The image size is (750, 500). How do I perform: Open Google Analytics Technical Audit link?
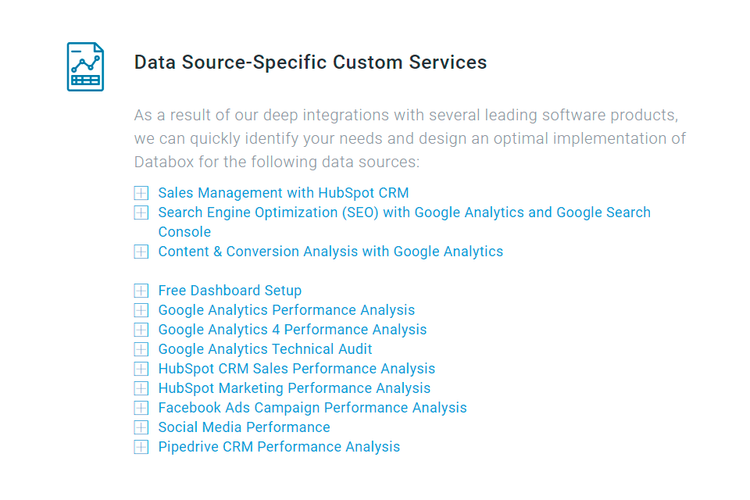(x=265, y=349)
